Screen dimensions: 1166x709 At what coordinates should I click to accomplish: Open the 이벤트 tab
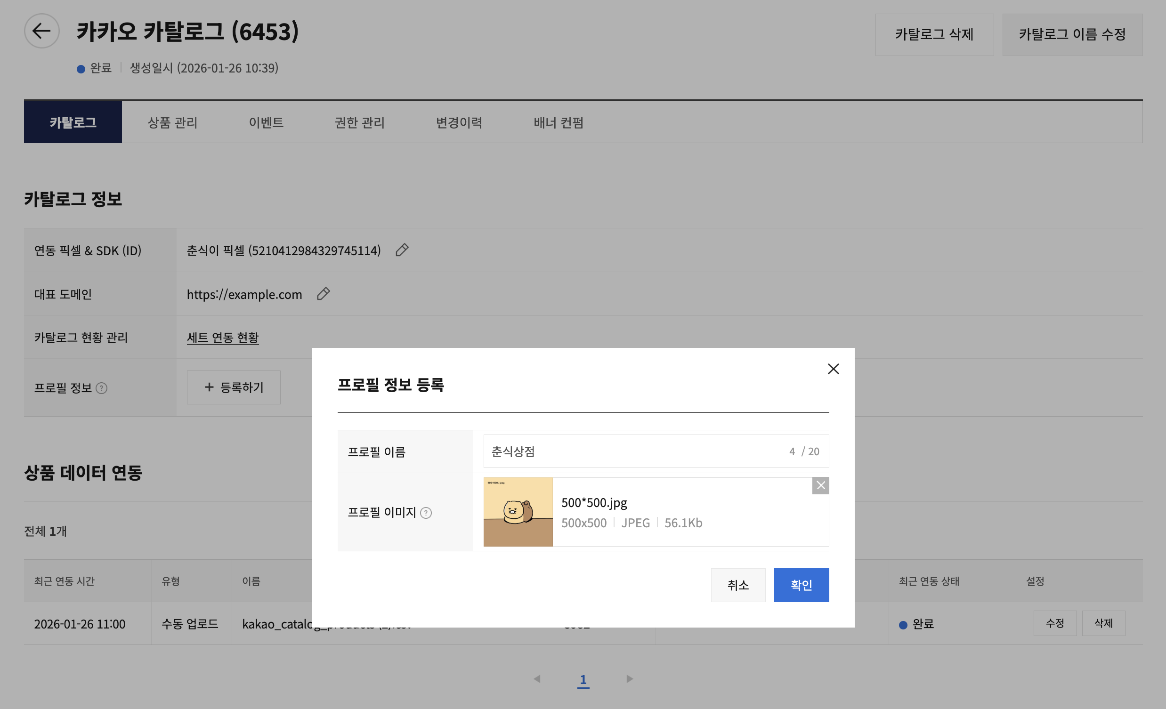[x=266, y=122]
